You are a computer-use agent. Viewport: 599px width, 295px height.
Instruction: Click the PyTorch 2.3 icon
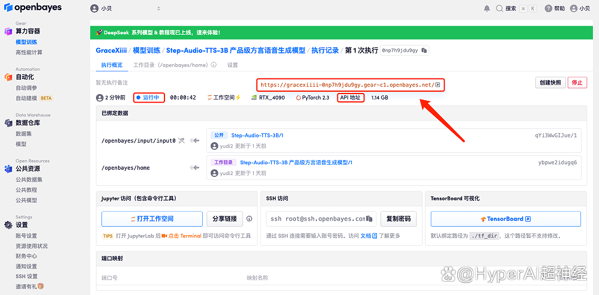tap(298, 98)
